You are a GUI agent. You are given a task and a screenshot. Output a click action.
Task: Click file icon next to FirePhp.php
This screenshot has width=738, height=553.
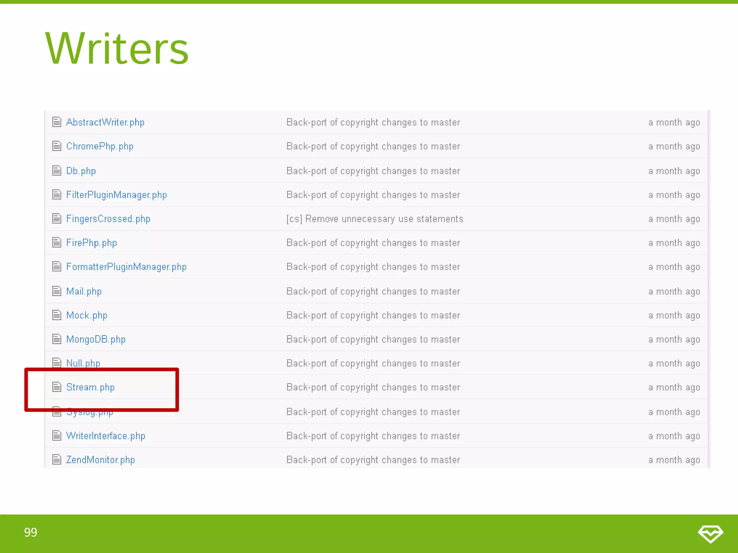[57, 243]
